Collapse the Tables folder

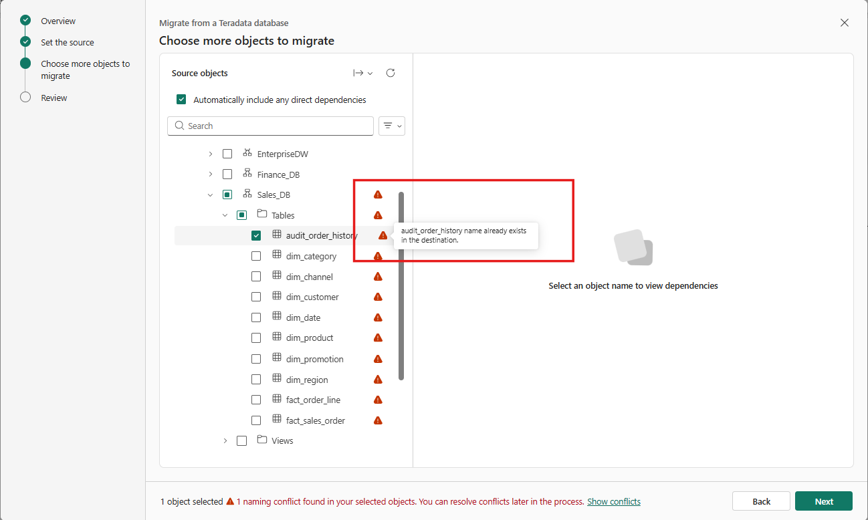pos(225,215)
